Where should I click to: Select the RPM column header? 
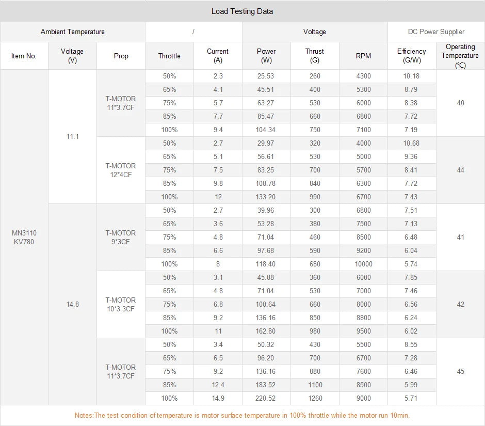point(363,56)
